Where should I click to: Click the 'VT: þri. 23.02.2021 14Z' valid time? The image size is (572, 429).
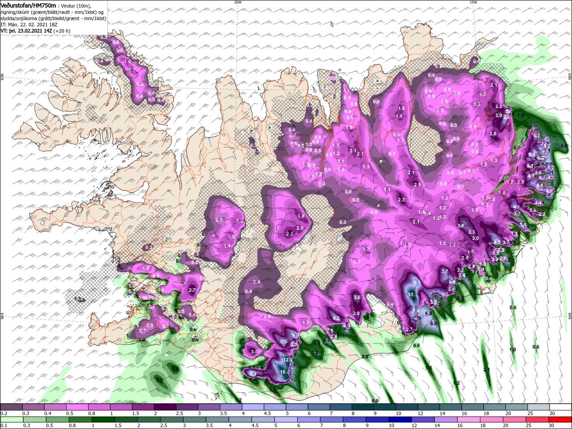coord(26,31)
